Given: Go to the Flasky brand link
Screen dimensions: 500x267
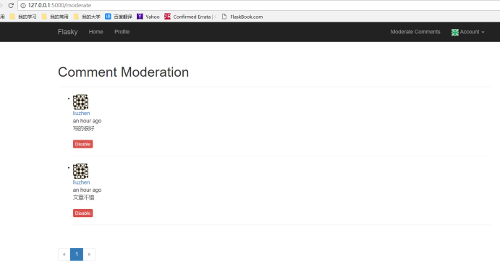Looking at the screenshot, I should [67, 32].
